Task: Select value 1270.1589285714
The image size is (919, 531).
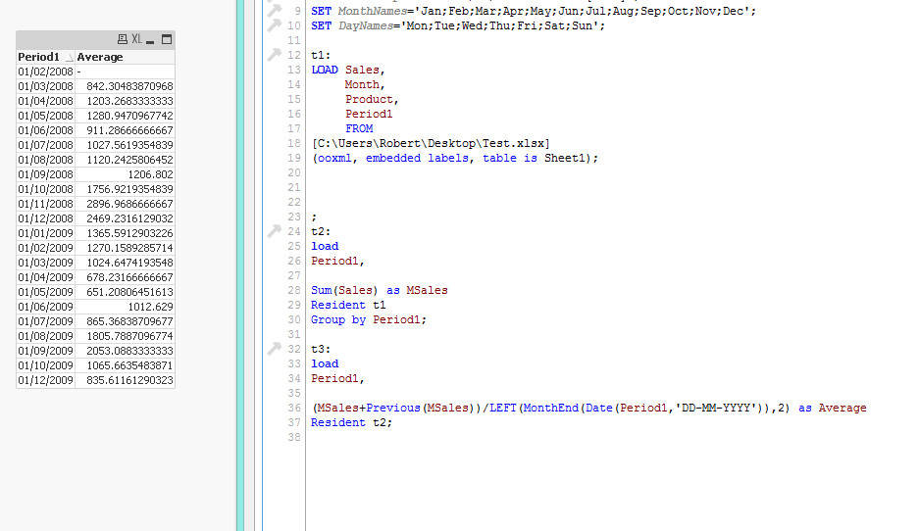Action: (x=125, y=248)
